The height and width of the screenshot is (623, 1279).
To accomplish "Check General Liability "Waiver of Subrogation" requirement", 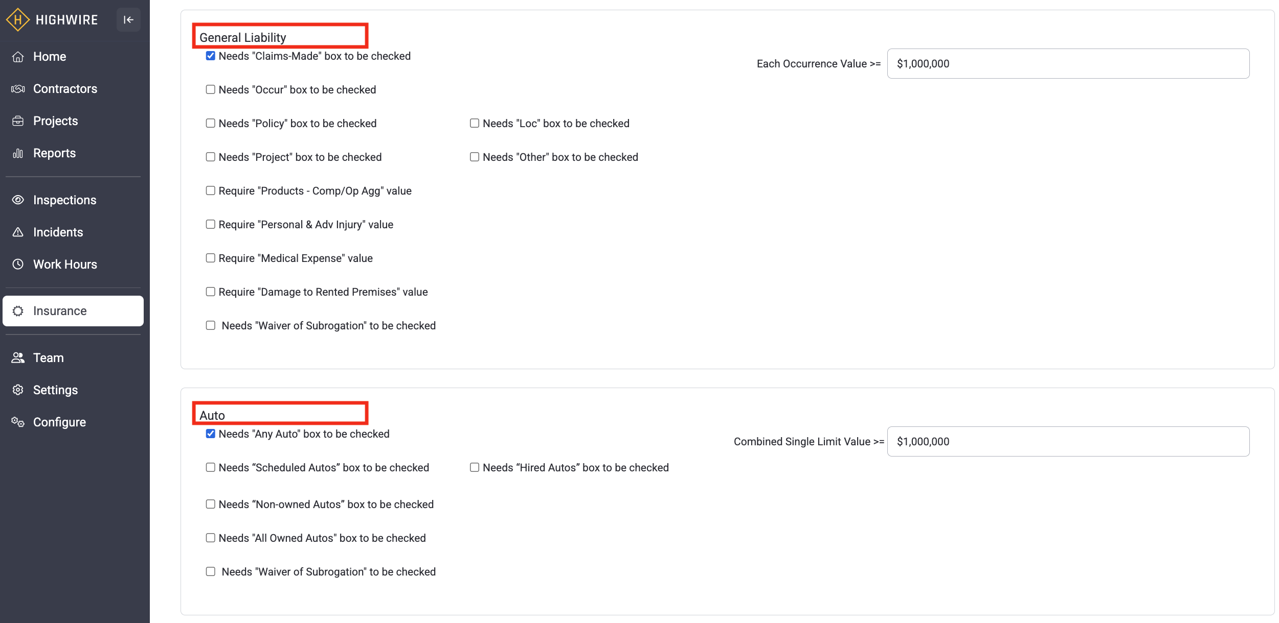I will click(x=211, y=326).
